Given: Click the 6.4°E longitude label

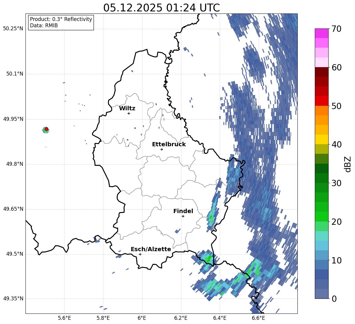Looking at the screenshot, I should (219, 318).
